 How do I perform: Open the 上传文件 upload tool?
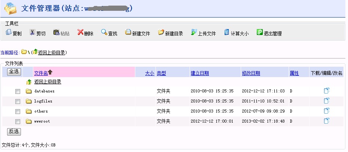(194, 33)
